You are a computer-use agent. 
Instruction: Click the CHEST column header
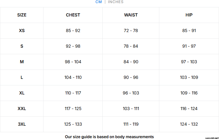click(x=73, y=15)
